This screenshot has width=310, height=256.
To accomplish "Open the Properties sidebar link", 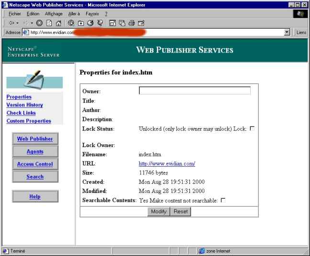I will pyautogui.click(x=19, y=97).
